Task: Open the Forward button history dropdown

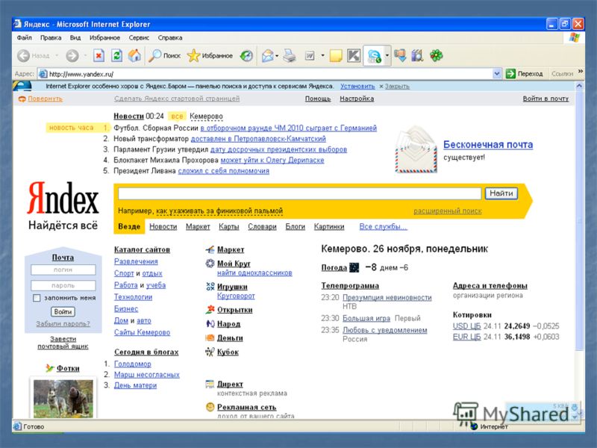Action: (x=85, y=55)
